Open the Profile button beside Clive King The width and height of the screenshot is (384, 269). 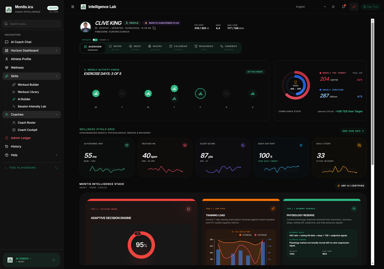point(132,23)
